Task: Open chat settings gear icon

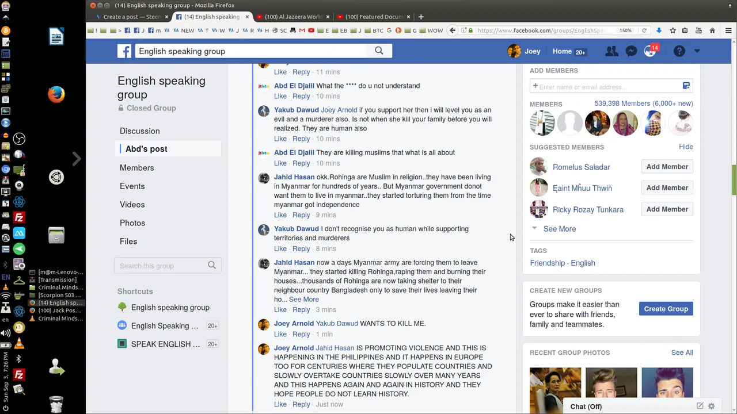Action: point(711,406)
